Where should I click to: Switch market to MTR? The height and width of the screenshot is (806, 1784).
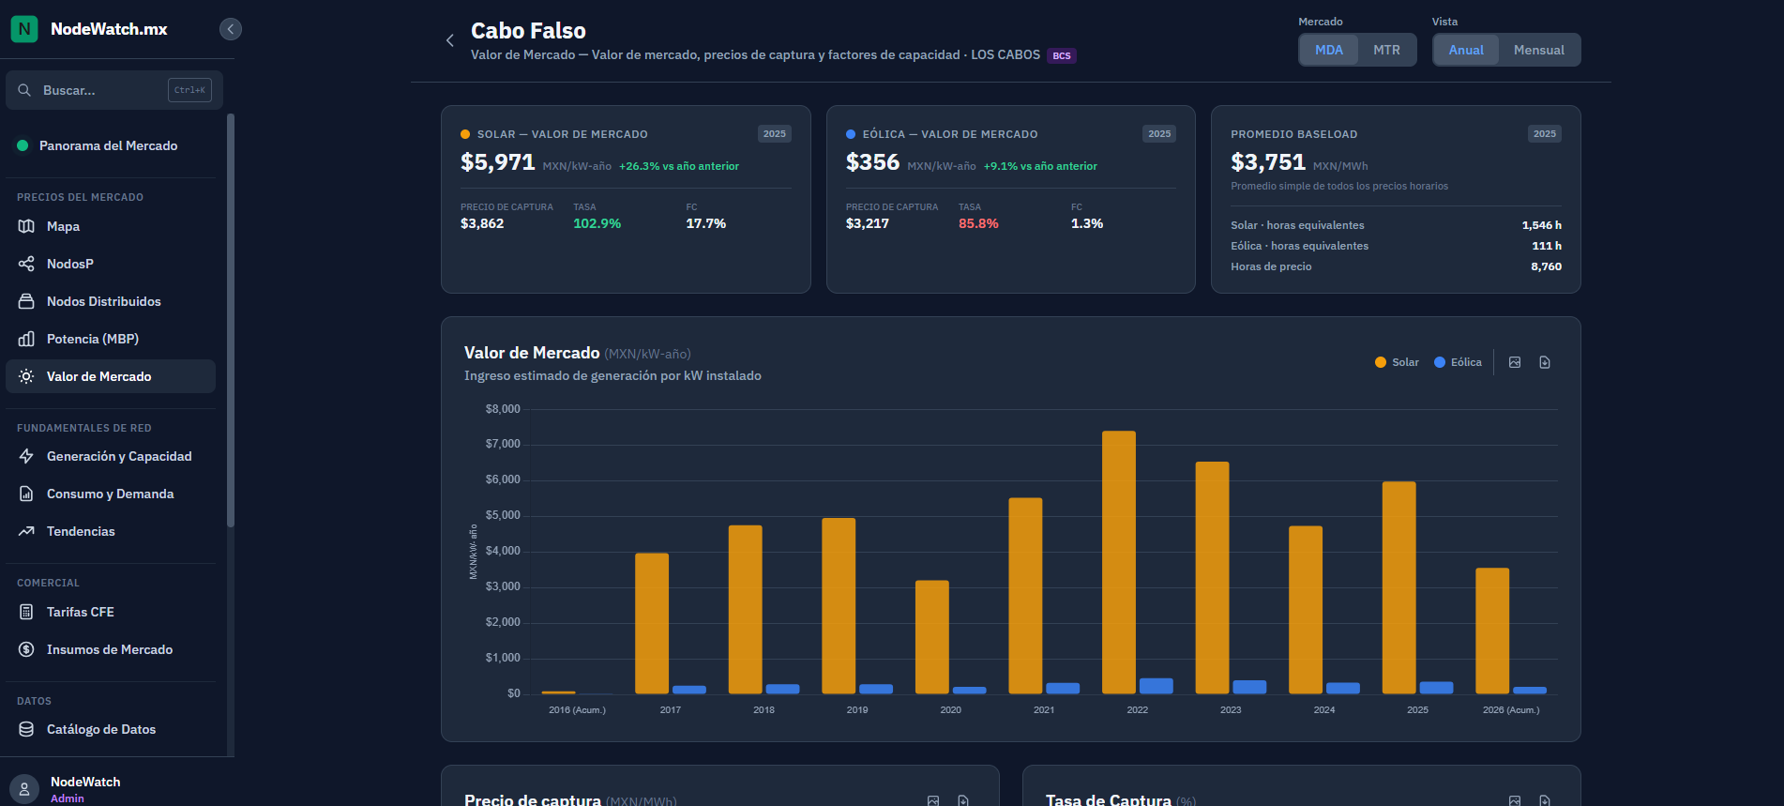coord(1386,50)
